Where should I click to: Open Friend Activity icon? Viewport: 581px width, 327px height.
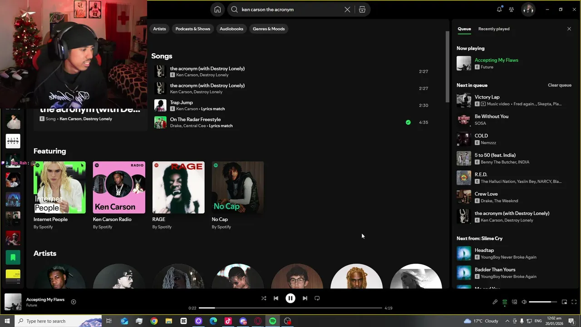512,9
